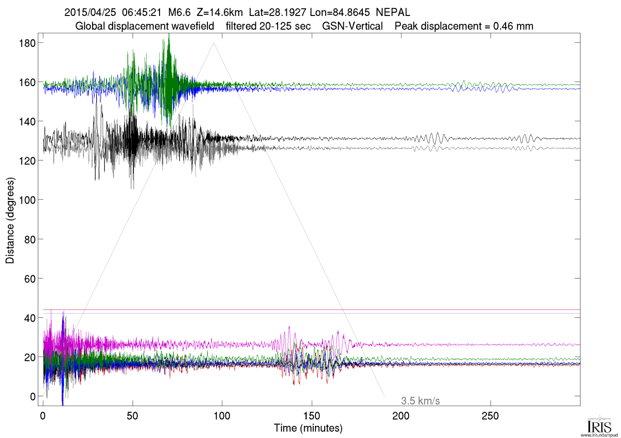Click the IRIS logo in the corner
This screenshot has width=621, height=438.
coord(599,425)
